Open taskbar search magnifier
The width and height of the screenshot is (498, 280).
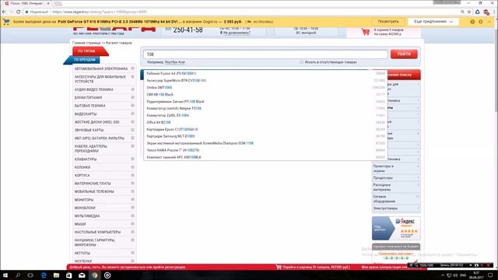(x=18, y=275)
